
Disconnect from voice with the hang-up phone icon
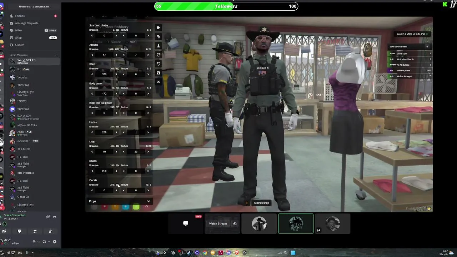55,217
